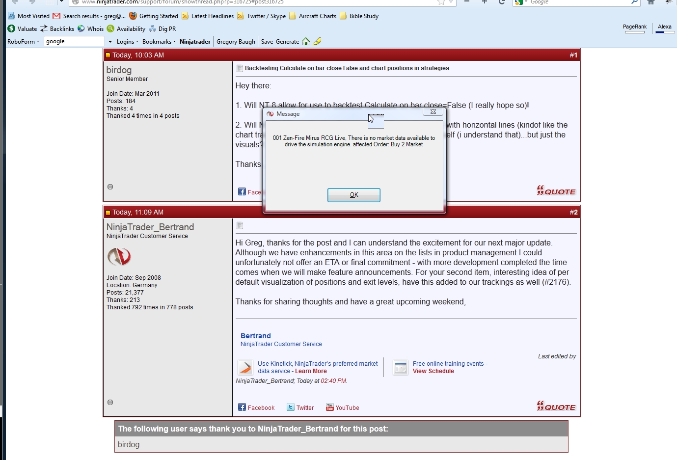Open the RoboForm Bookmarks dropdown
The image size is (677, 460).
159,42
